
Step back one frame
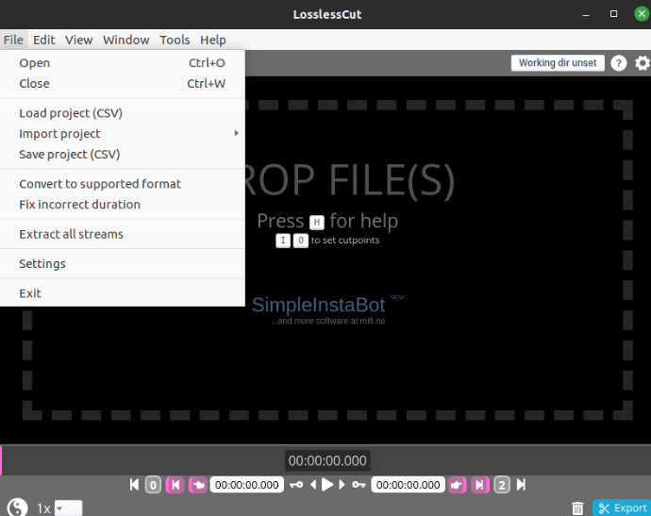(x=313, y=485)
